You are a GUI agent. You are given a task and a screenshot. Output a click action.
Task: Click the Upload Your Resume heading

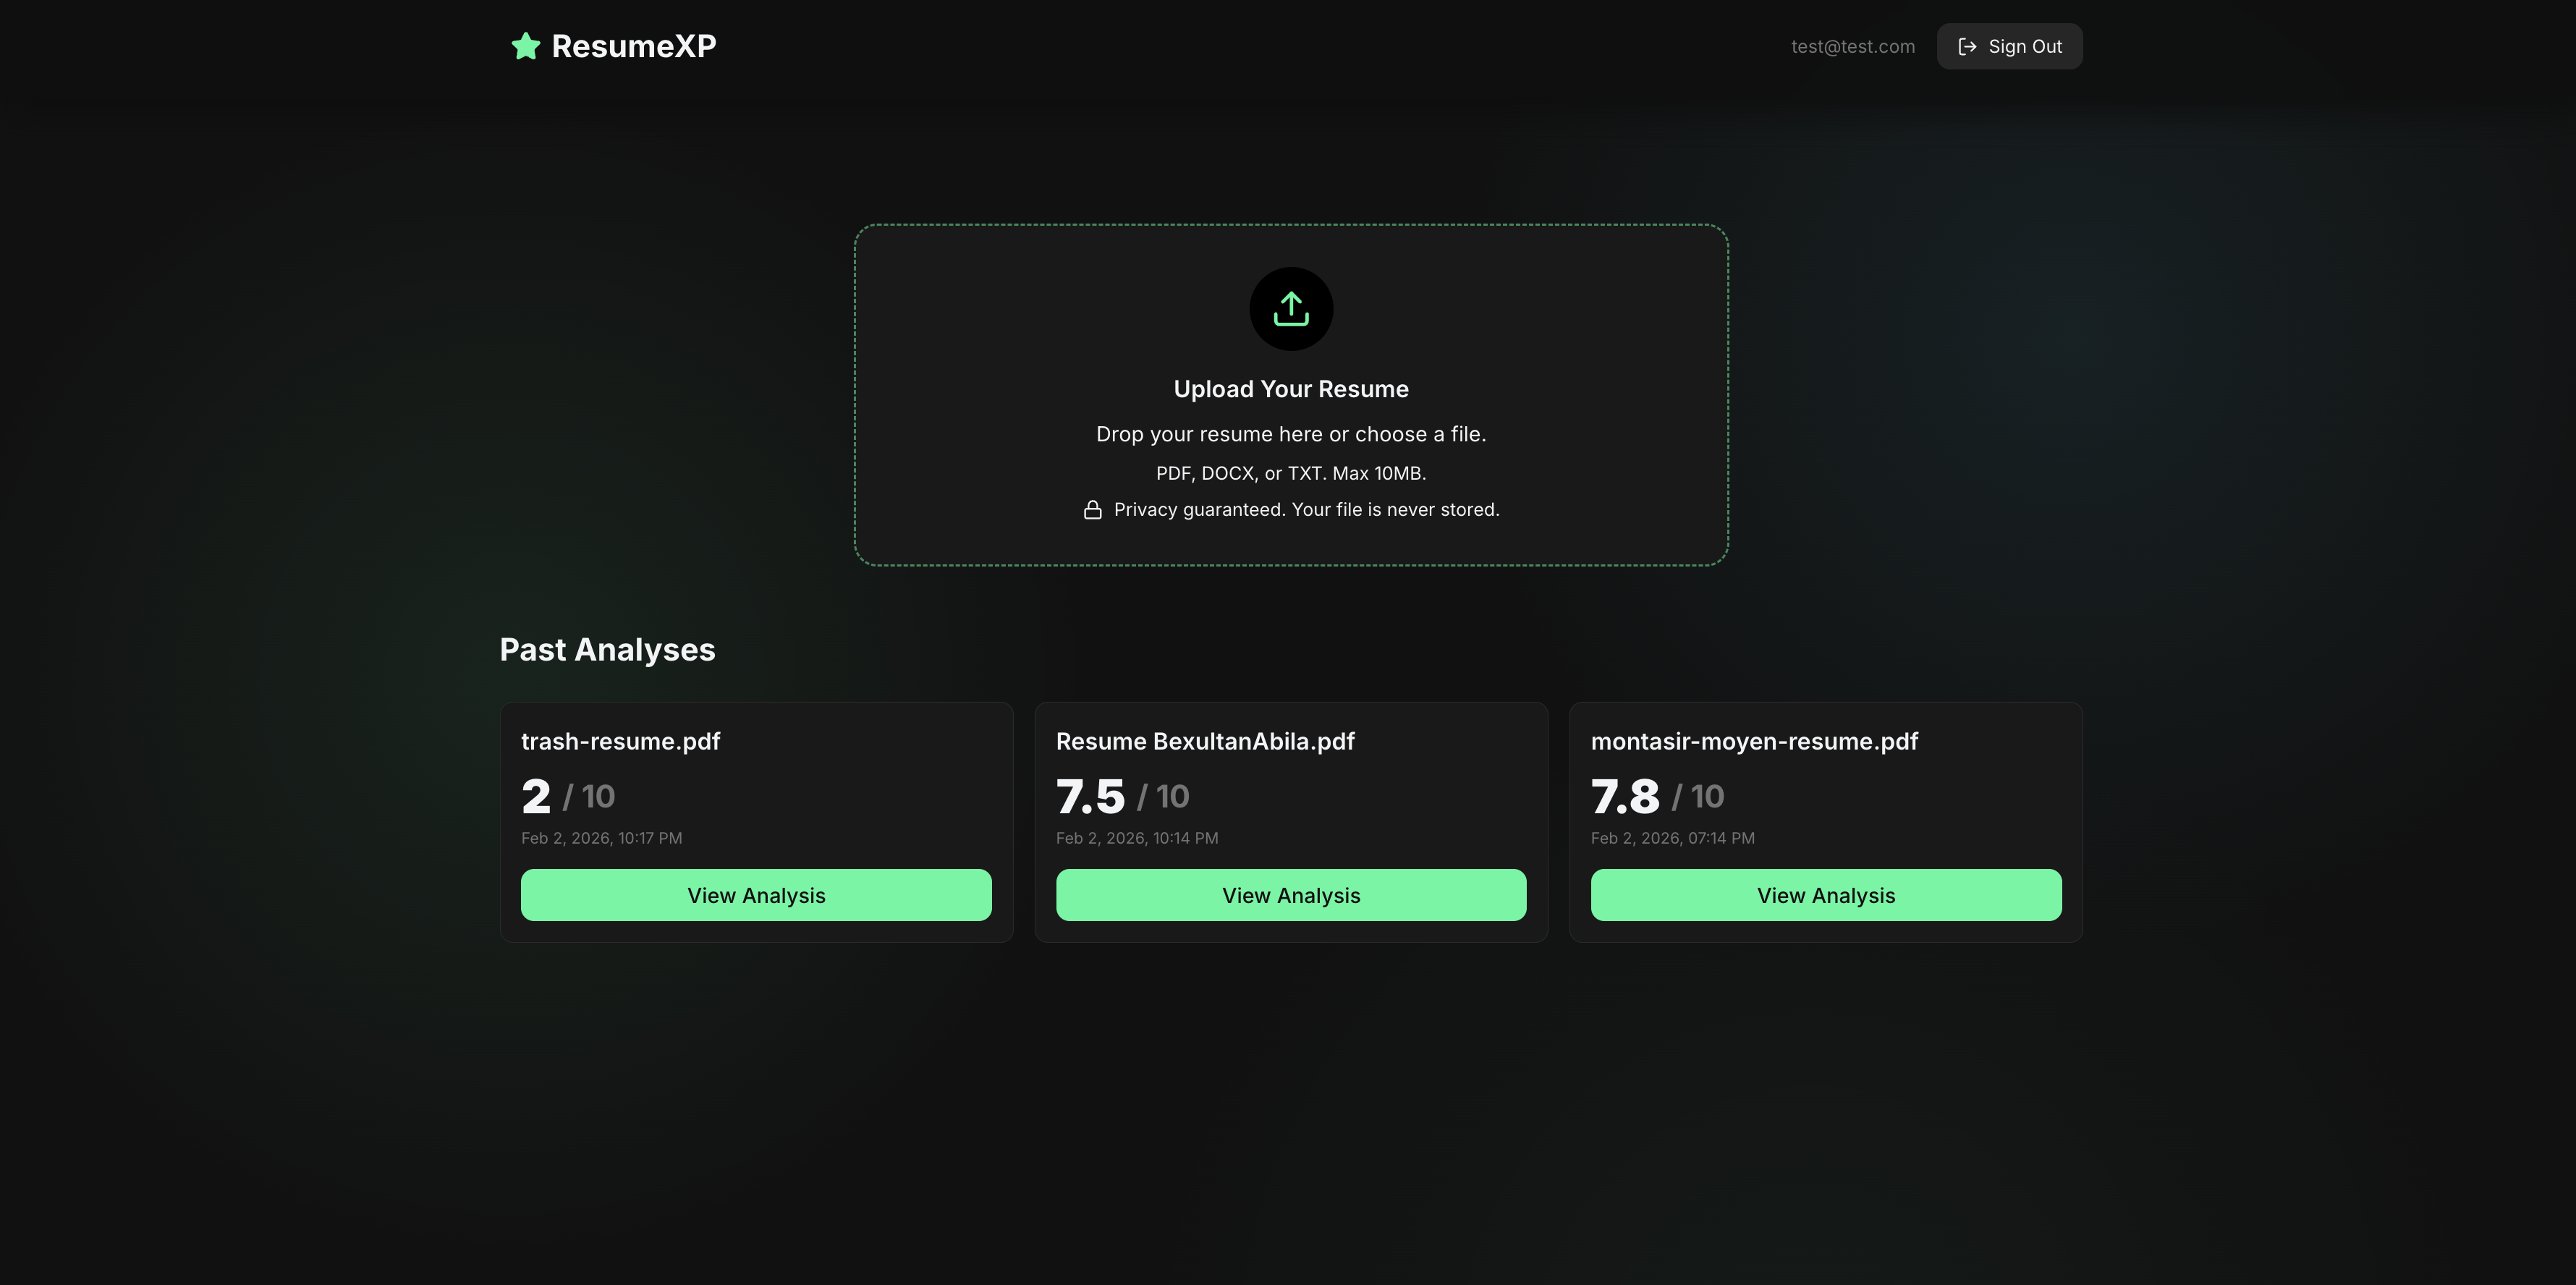[1290, 389]
